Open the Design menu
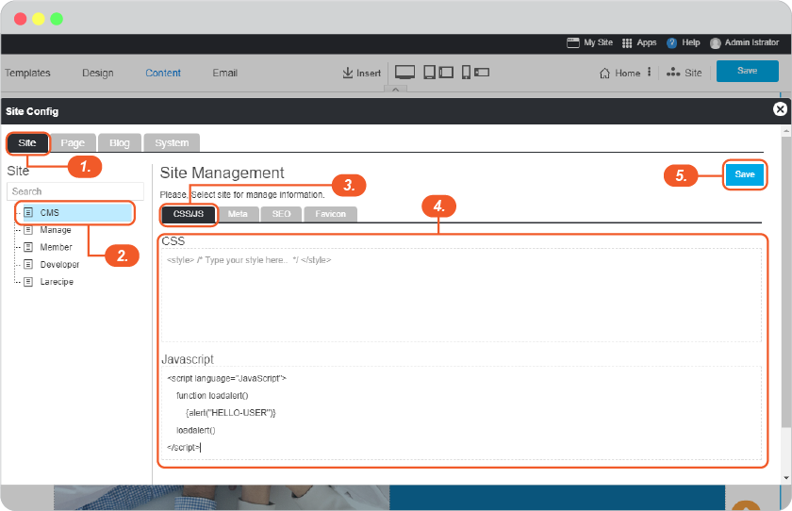Image resolution: width=792 pixels, height=511 pixels. 98,73
